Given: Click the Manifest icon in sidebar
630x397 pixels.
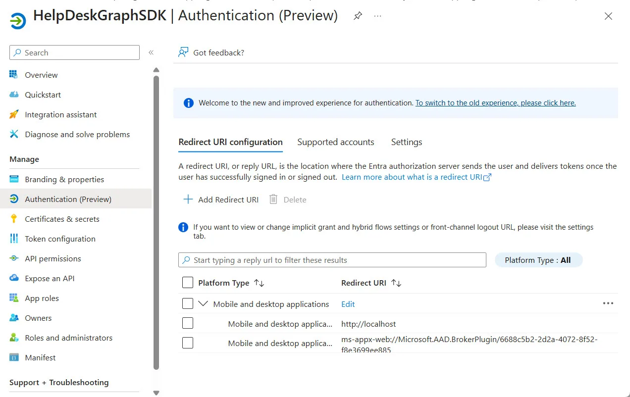Looking at the screenshot, I should click(14, 357).
